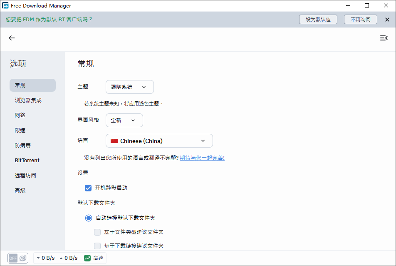This screenshot has width=396, height=266.
Task: Click the upload speed 0 B/s indicator
Action: (x=70, y=258)
